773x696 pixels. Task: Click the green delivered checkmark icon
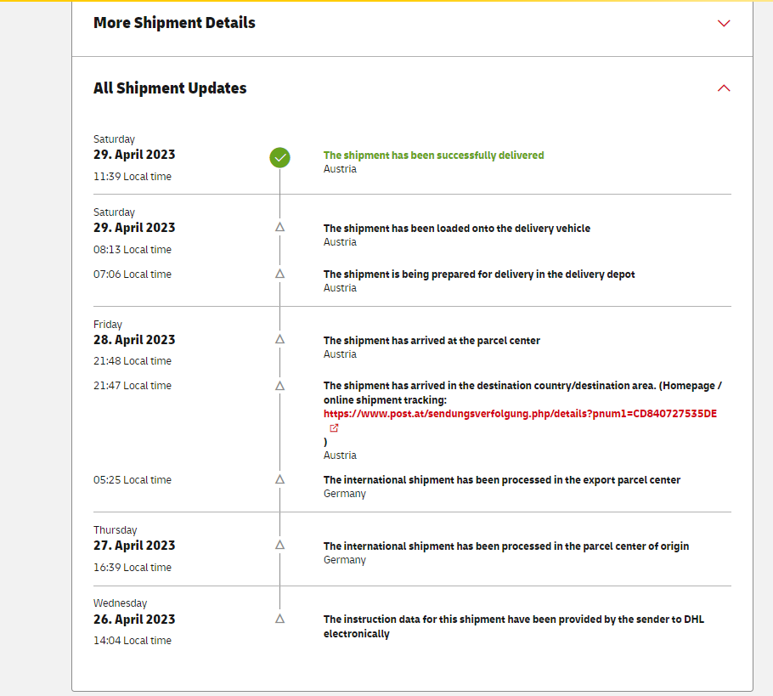coord(279,157)
